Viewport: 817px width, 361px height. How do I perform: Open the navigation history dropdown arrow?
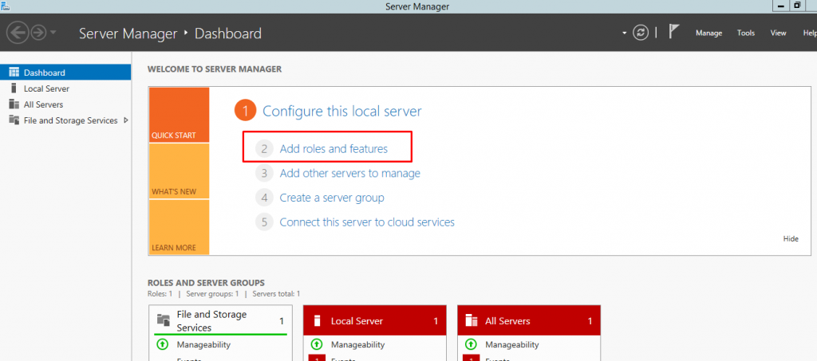pyautogui.click(x=53, y=33)
